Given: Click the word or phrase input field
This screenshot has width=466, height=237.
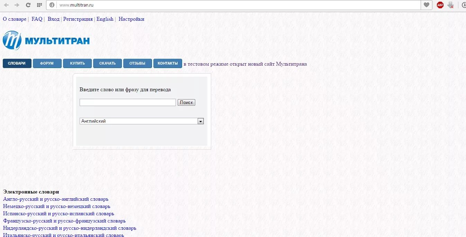Looking at the screenshot, I should tap(128, 103).
